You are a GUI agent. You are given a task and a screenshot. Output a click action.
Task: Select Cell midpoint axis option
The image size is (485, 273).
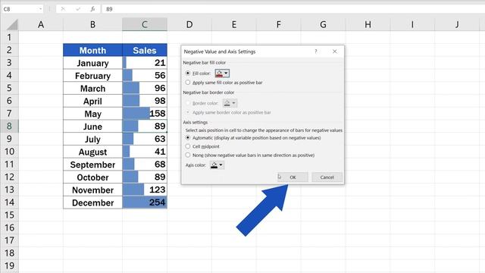(x=188, y=146)
